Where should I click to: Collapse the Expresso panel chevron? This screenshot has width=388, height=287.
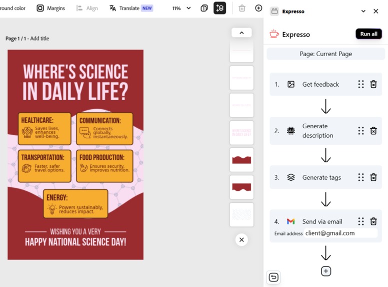(363, 11)
